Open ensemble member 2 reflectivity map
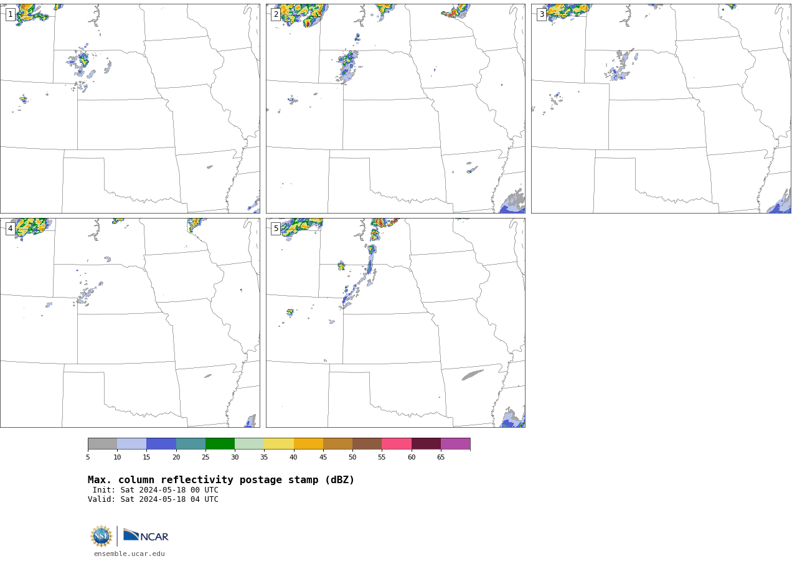Screen dimensions: 797x561 (x=395, y=109)
